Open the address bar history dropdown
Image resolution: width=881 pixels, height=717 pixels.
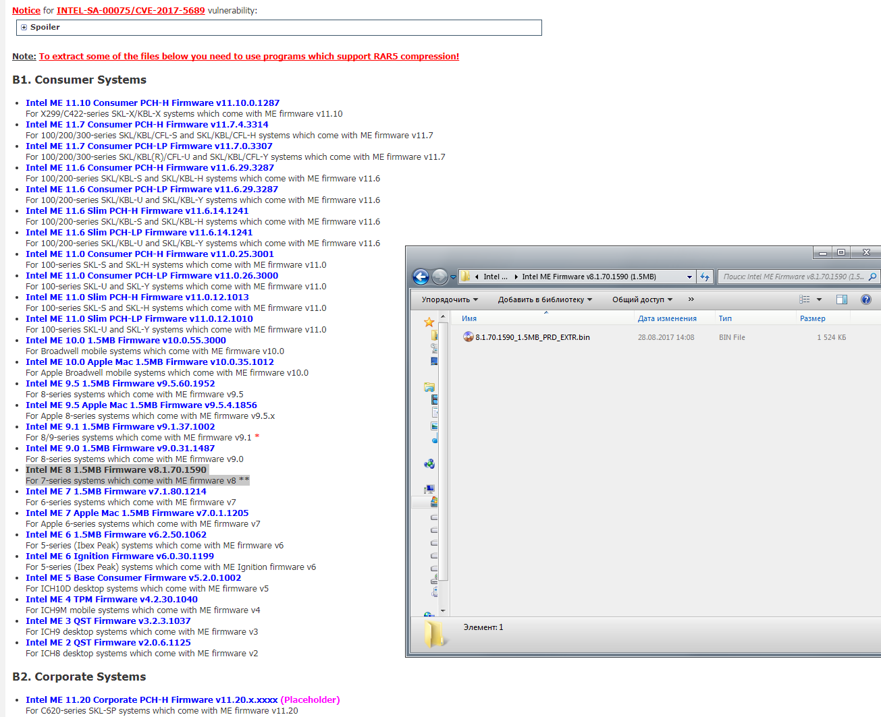(x=689, y=277)
